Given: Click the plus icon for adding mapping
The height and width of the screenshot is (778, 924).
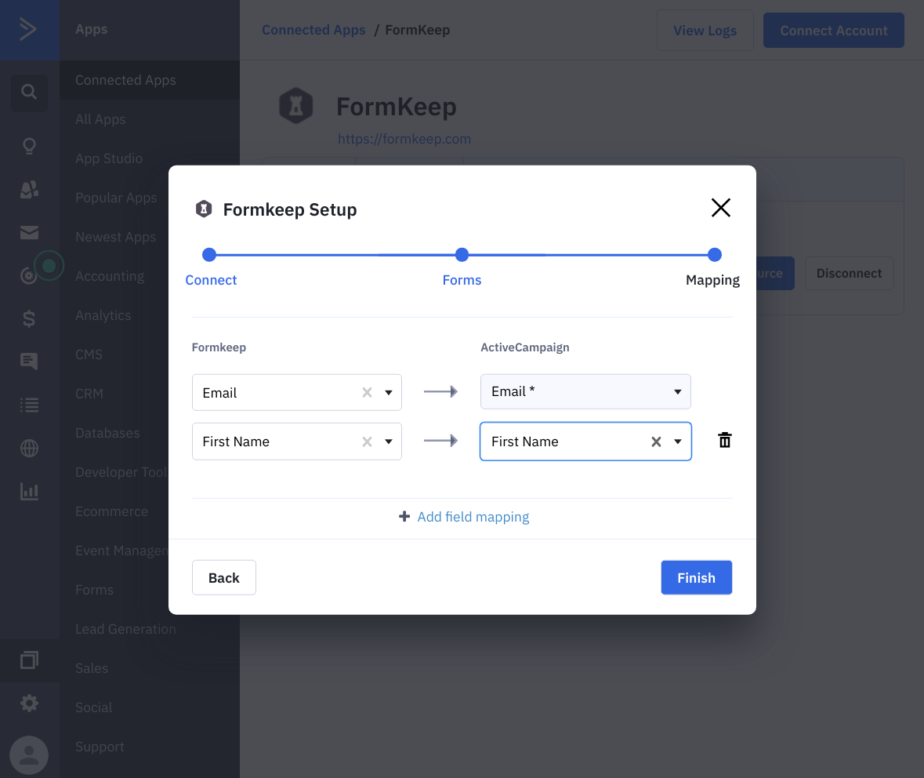Looking at the screenshot, I should 404,517.
